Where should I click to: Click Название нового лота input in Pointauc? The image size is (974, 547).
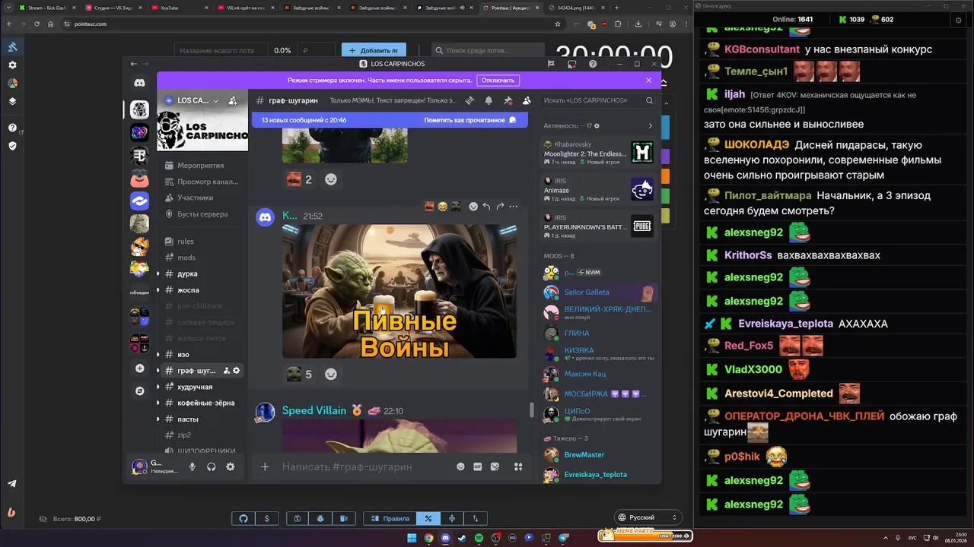[221, 50]
